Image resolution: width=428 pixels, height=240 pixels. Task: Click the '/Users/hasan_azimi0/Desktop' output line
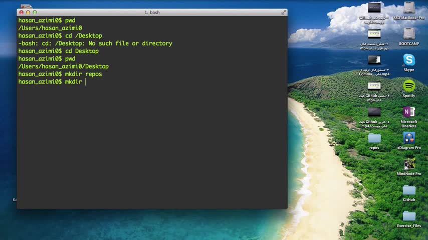[x=63, y=66]
